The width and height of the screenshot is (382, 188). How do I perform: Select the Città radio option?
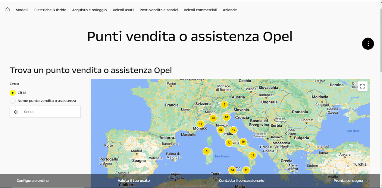(x=13, y=93)
